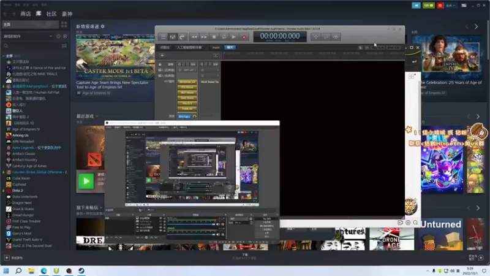Viewport: 490px width, 276px height.
Task: Start recording with red record button
Action: coord(244,37)
